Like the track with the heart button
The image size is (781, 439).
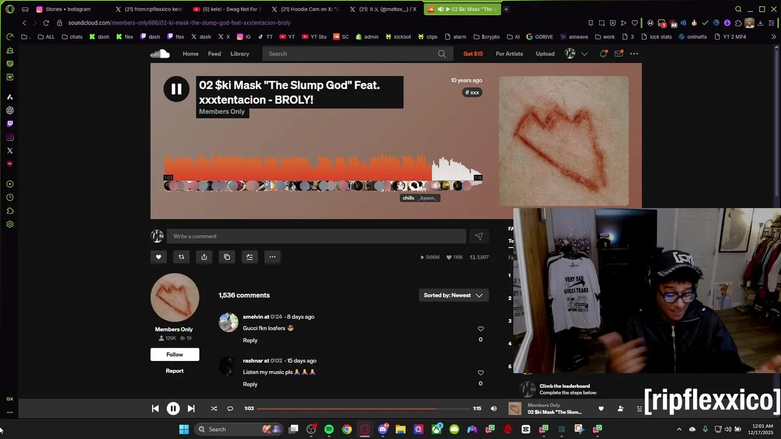(159, 257)
